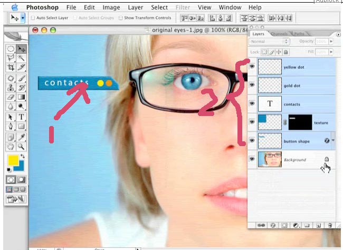This screenshot has height=250, width=343.
Task: Choose the Magic Wand tool
Action: click(x=22, y=58)
